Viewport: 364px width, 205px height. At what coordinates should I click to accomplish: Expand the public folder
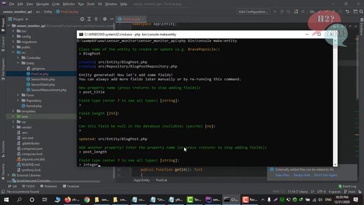point(13,47)
